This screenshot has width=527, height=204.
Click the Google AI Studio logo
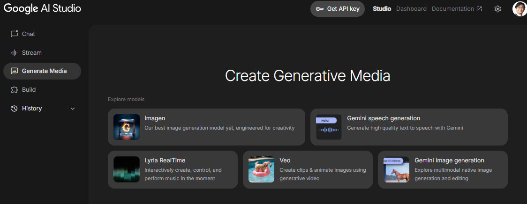(x=42, y=8)
